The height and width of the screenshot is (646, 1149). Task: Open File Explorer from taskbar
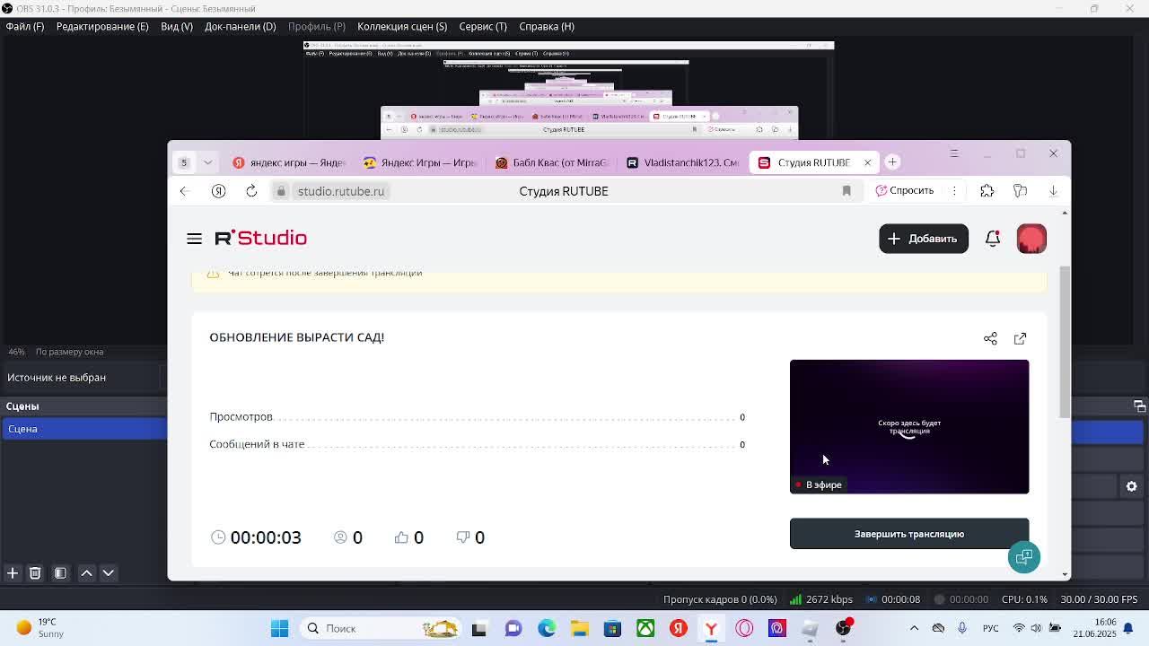point(579,628)
